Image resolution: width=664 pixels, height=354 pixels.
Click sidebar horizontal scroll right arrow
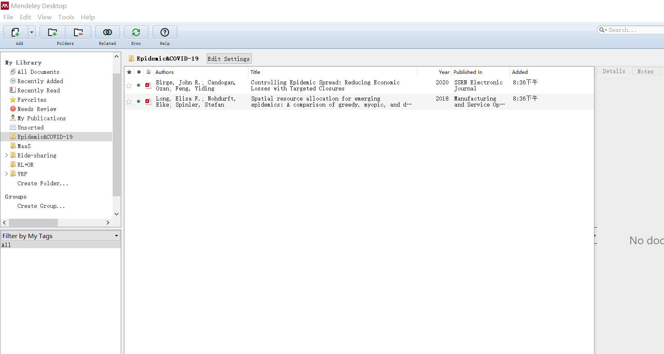[108, 222]
